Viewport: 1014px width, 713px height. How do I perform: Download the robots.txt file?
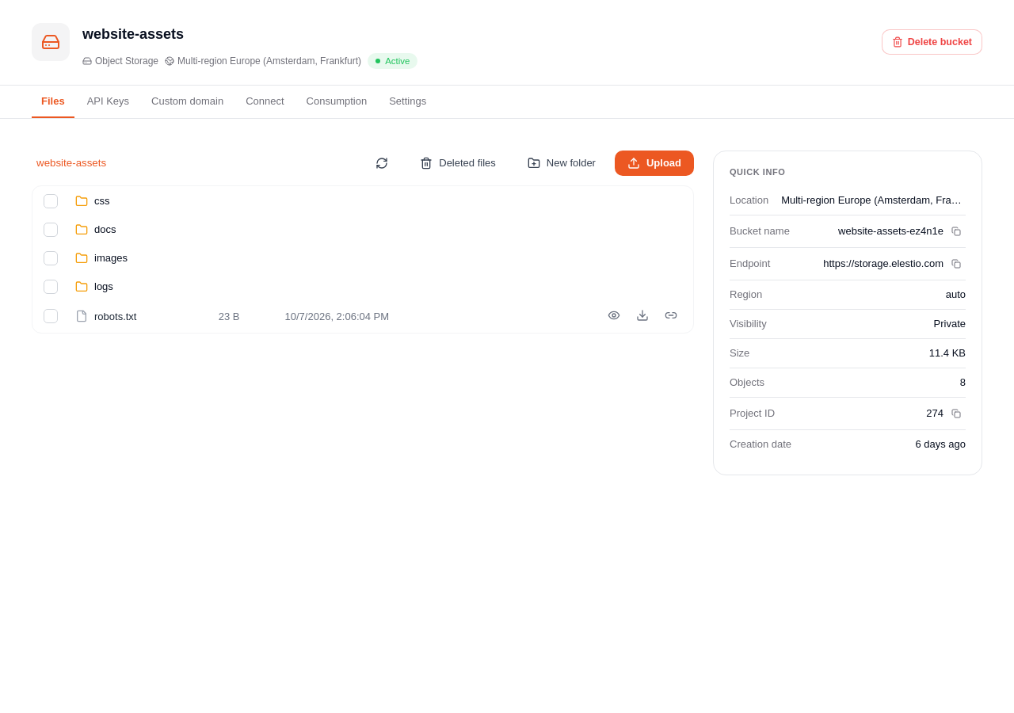click(642, 315)
